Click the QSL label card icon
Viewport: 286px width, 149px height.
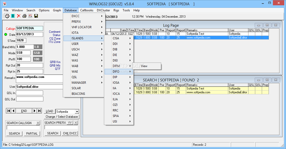point(30,16)
